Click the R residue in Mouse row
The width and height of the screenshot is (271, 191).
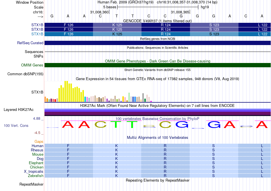point(165,155)
